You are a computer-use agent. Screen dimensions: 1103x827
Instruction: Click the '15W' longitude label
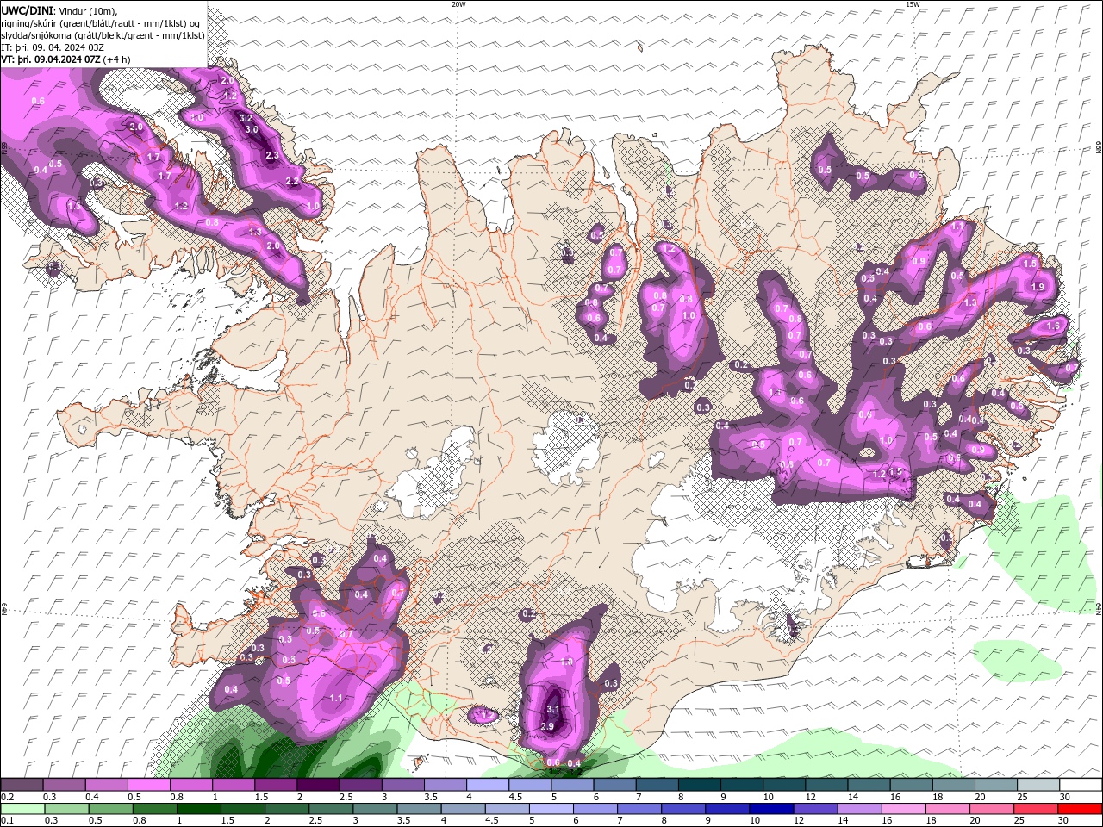[x=913, y=4]
